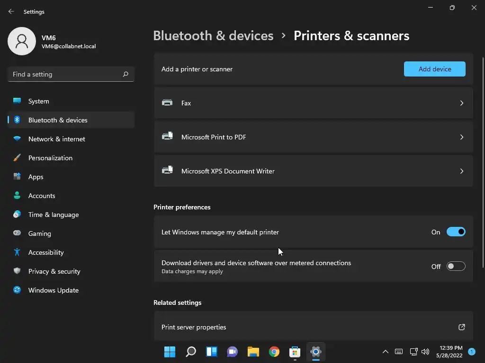Click the Fax printer icon
Viewport: 485px width, 363px height.
[167, 103]
